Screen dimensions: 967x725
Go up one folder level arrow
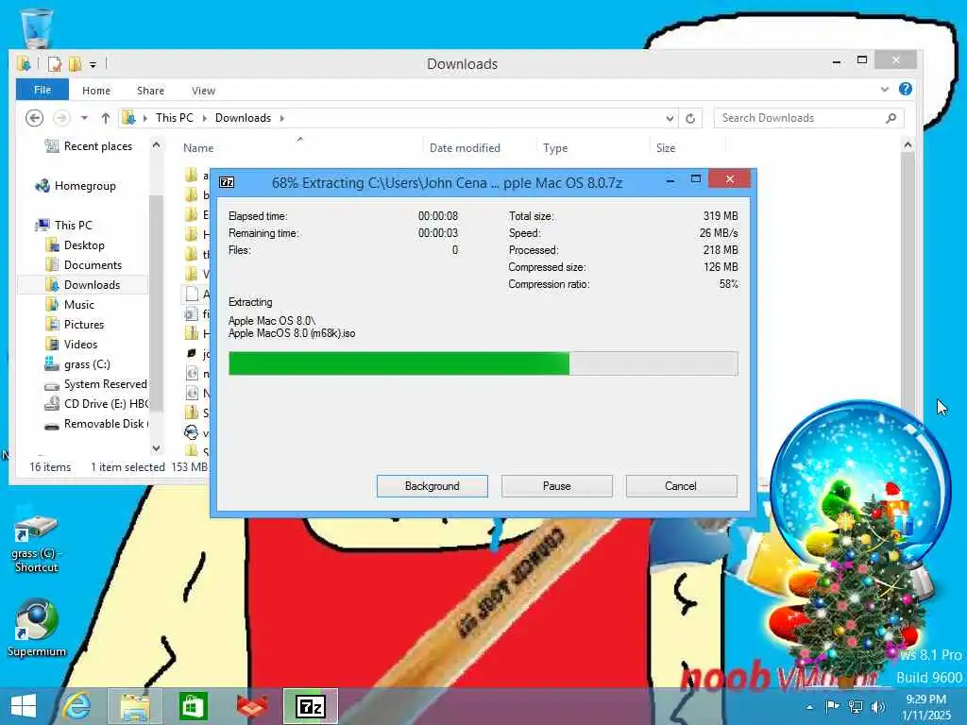[106, 118]
